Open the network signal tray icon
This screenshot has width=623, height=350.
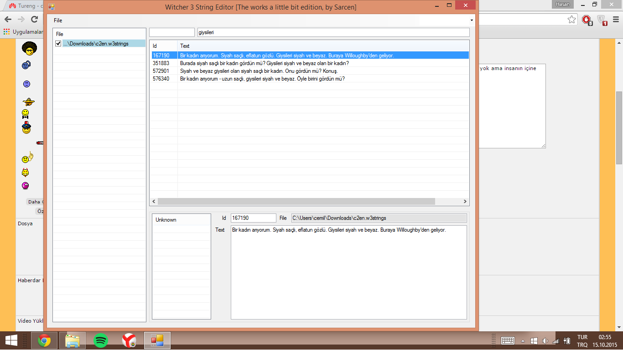(556, 340)
